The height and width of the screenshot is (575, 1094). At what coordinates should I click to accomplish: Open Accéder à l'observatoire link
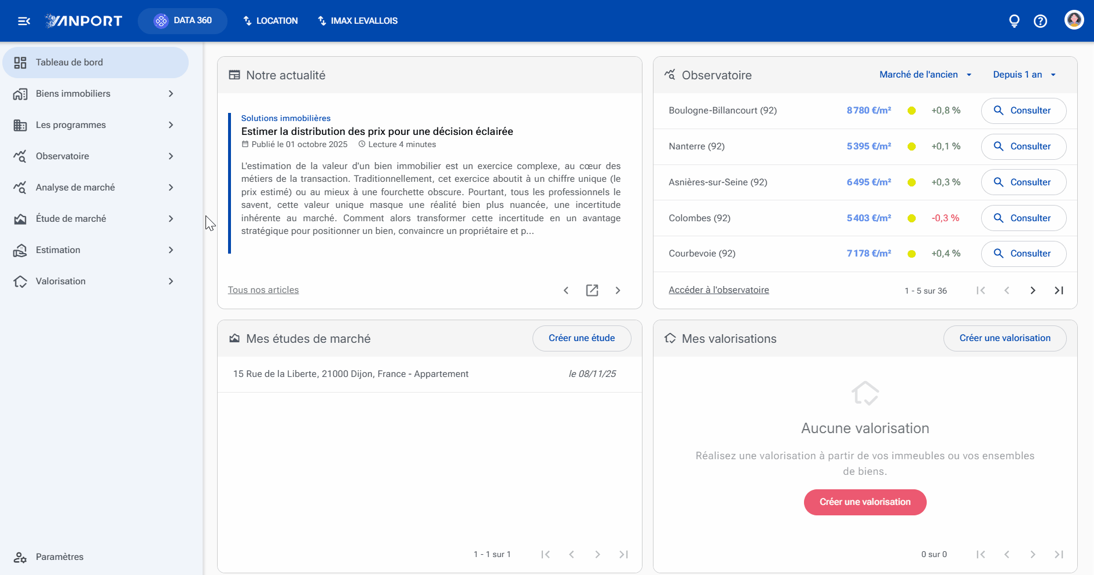(x=719, y=290)
